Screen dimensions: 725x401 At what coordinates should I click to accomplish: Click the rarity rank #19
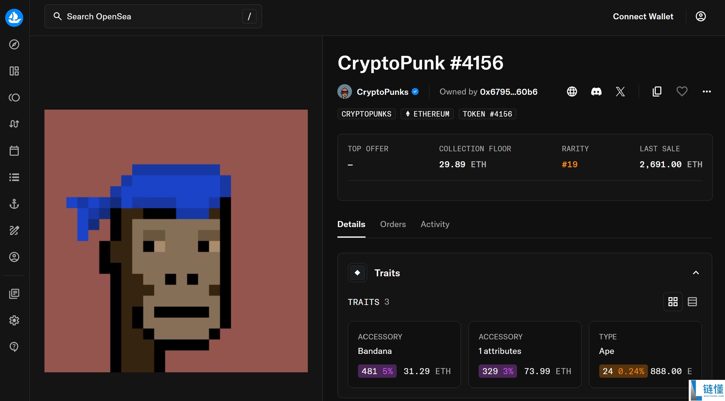570,164
